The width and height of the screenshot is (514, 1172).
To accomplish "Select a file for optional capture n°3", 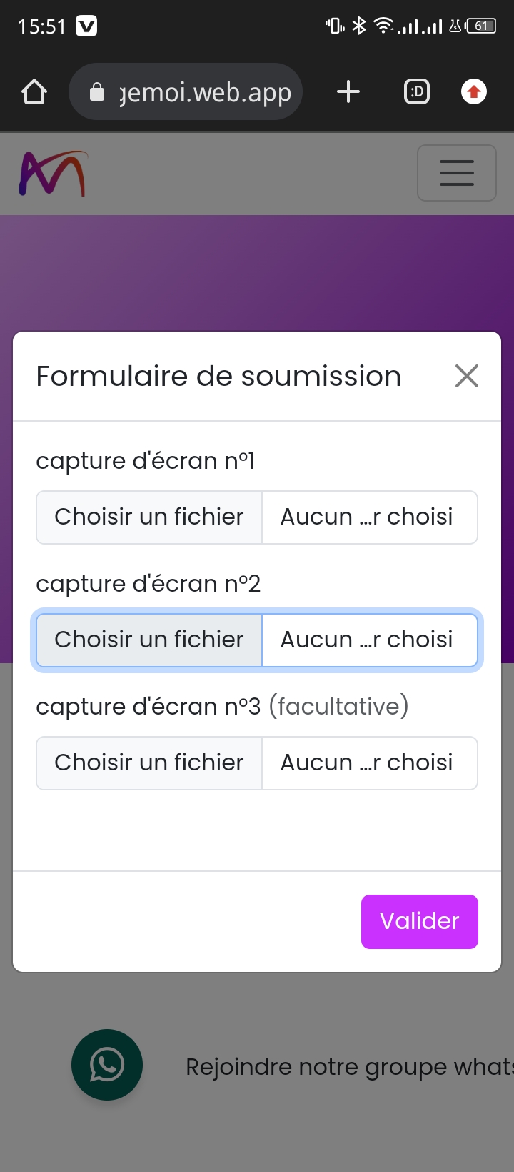I will point(149,763).
